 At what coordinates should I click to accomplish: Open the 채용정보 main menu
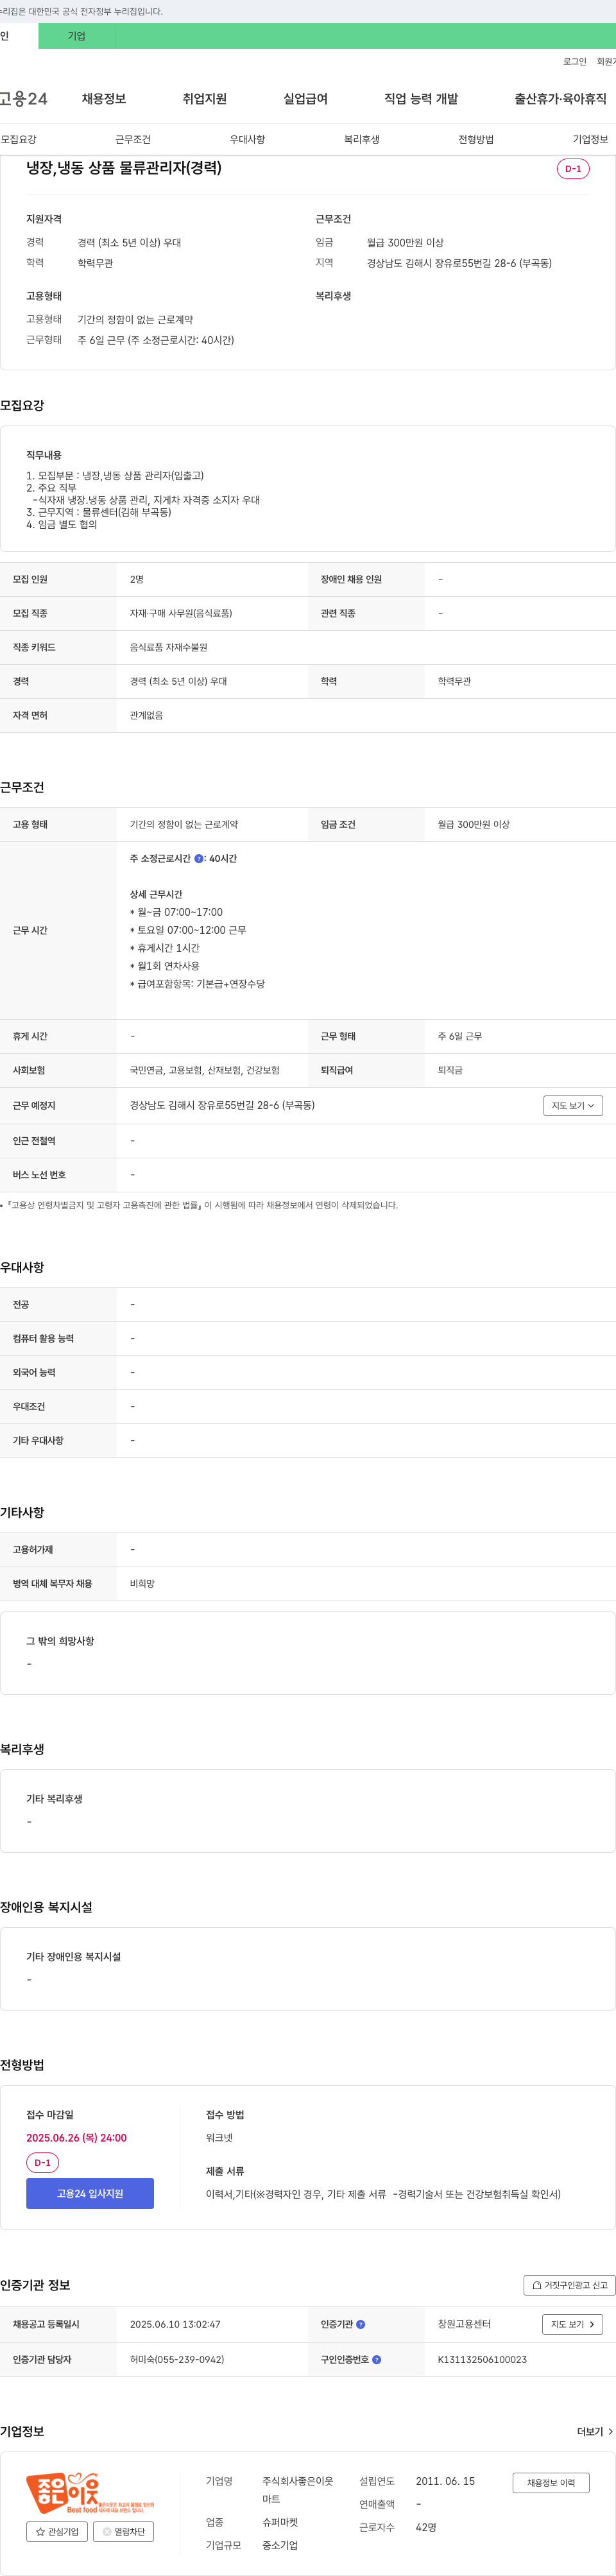point(104,99)
